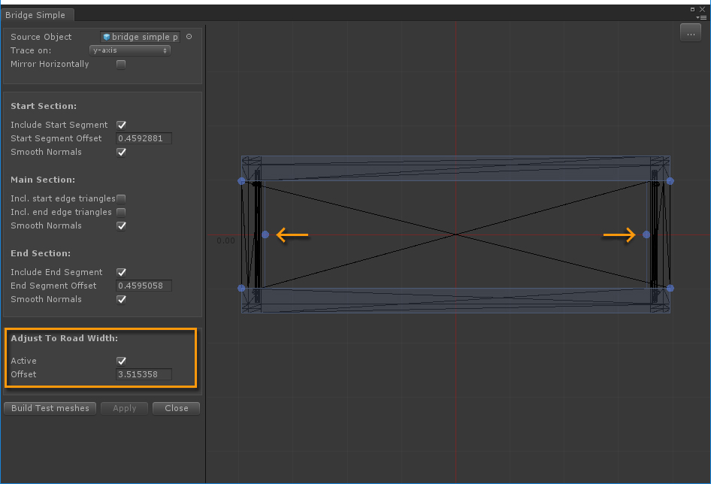Viewport: 711px width, 484px height.
Task: Open the ellipsis options button in the viewport
Action: pyautogui.click(x=691, y=33)
